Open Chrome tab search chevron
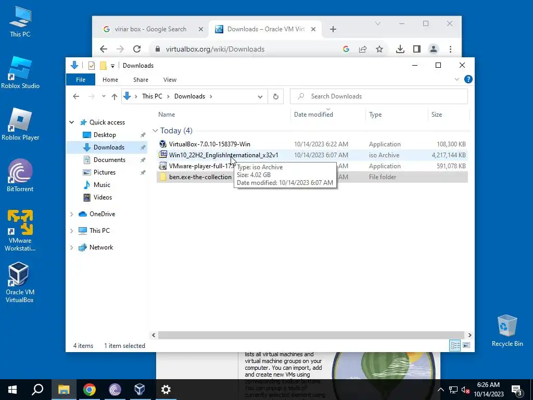The image size is (533, 400). [378, 23]
